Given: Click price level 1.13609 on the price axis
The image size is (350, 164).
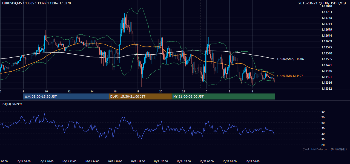Looking at the screenshot, I should [x=327, y=41].
